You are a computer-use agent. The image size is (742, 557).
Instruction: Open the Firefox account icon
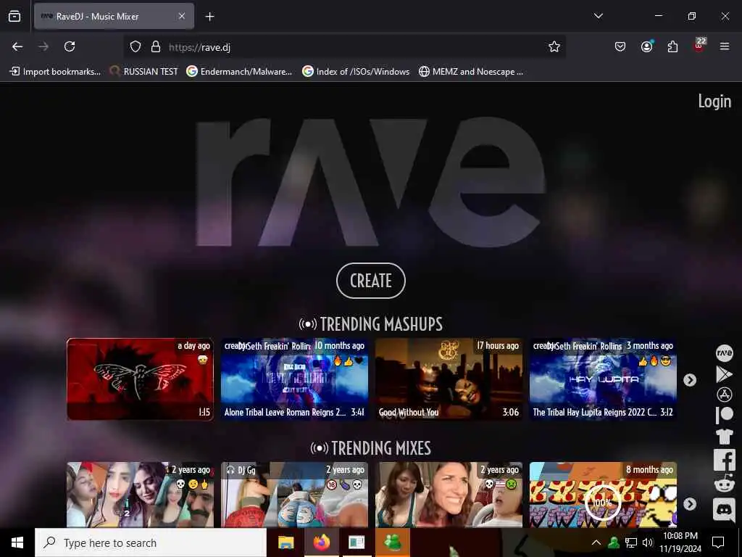[x=646, y=46]
